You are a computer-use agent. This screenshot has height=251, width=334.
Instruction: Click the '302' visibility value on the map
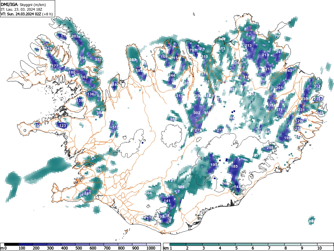point(197,113)
